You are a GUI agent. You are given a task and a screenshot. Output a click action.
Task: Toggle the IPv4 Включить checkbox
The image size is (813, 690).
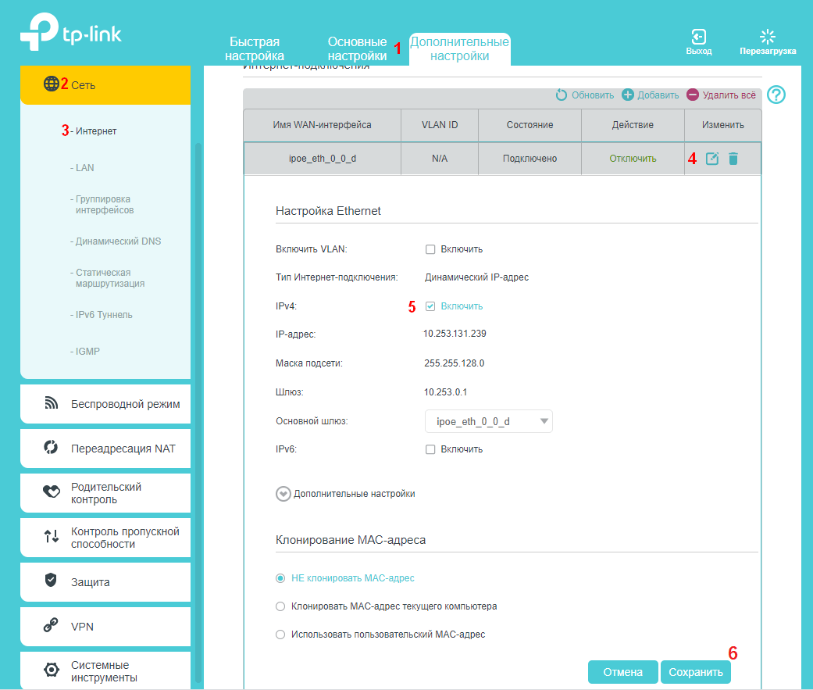(x=430, y=306)
